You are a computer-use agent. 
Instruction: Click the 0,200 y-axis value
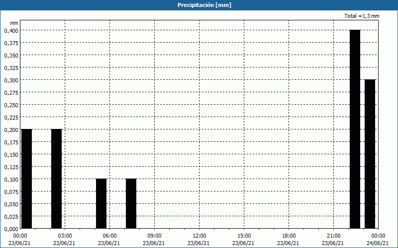(x=11, y=130)
